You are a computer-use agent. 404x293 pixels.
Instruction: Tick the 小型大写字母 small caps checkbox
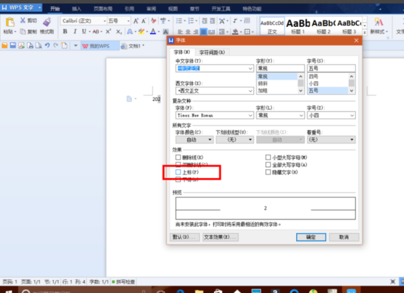[x=269, y=157]
